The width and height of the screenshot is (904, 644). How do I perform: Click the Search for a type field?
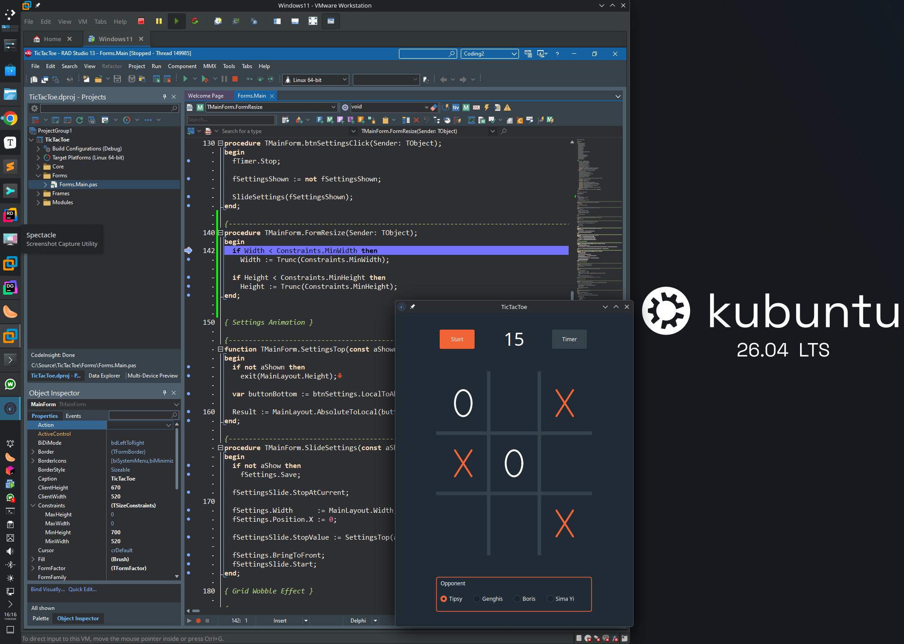pos(285,131)
